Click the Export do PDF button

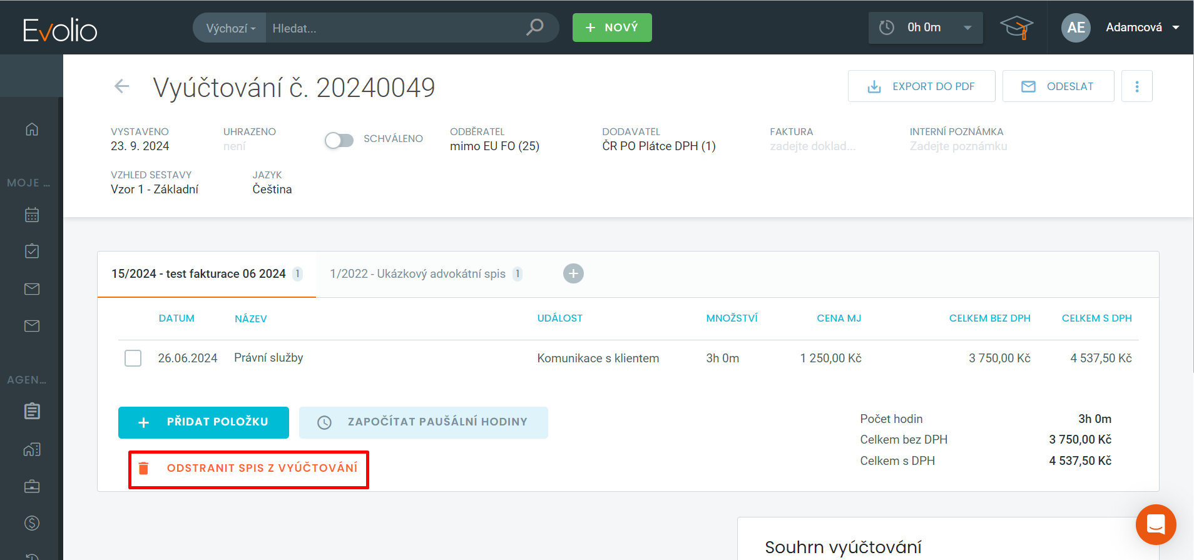921,86
